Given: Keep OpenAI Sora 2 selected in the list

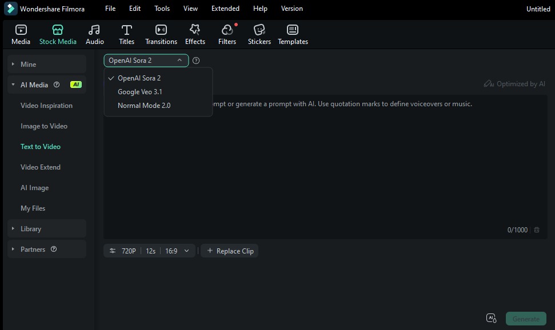Looking at the screenshot, I should tap(139, 78).
